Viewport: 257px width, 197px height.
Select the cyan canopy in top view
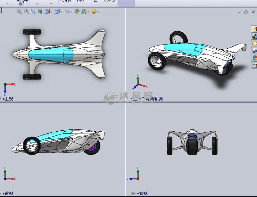50,54
